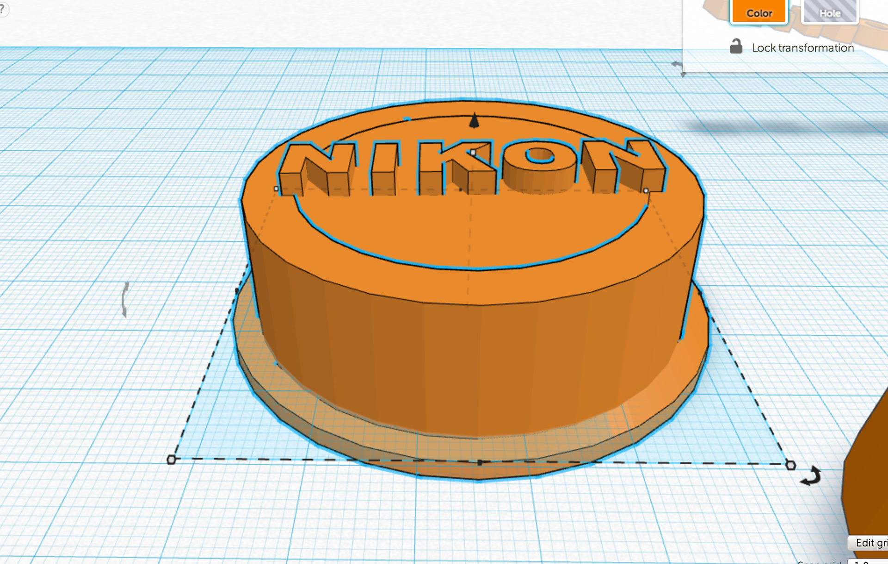Click the rotation arrow at bottom-right corner
Viewport: 888px width, 564px height.
click(x=811, y=477)
